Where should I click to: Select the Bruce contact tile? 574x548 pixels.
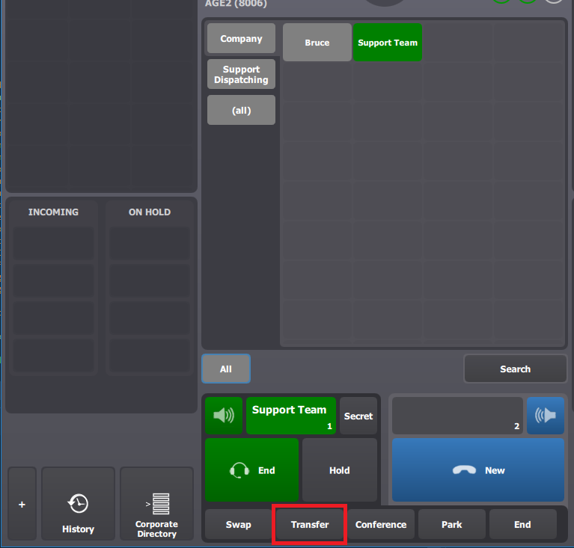point(317,43)
